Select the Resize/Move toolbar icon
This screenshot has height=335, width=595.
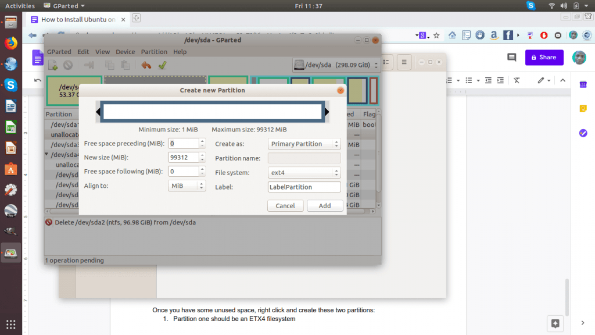[x=89, y=65]
